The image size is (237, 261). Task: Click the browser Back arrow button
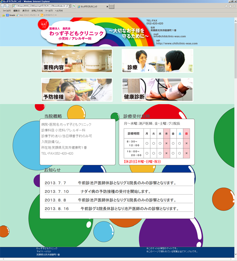pos(3,6)
